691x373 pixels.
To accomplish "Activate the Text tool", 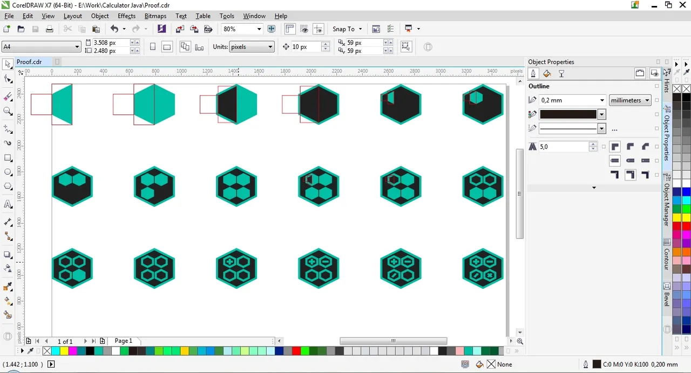I will coord(8,204).
